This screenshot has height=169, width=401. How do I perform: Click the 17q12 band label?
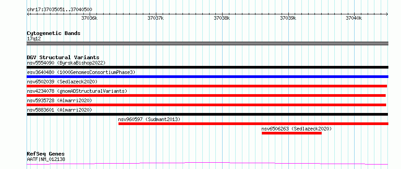(34, 39)
